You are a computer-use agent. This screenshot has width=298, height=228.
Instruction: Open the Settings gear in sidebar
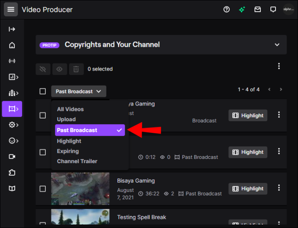pyautogui.click(x=13, y=125)
